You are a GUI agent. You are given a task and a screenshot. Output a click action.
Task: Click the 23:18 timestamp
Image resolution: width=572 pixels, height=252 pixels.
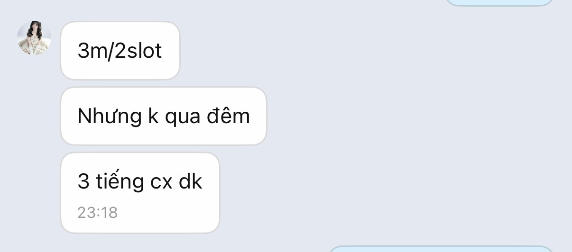(x=97, y=212)
